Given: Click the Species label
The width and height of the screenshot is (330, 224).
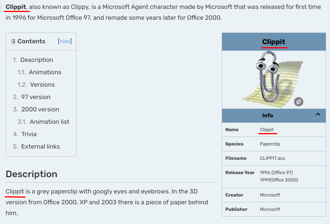Looking at the screenshot, I should click(x=234, y=144).
